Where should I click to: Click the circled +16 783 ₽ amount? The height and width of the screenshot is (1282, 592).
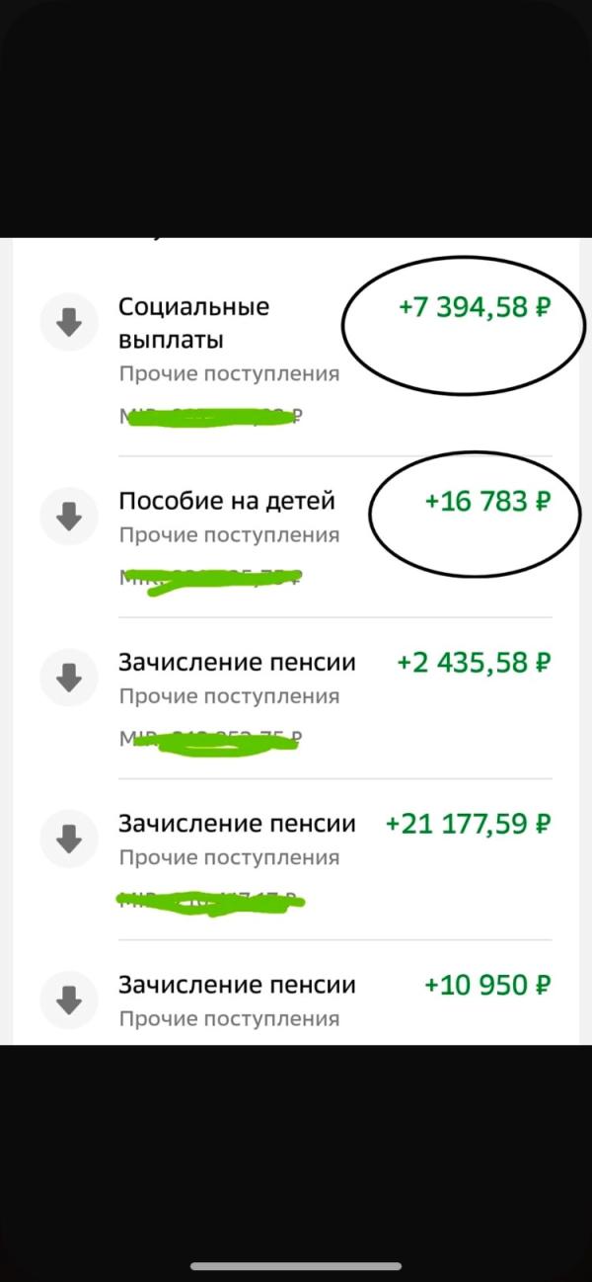pos(486,502)
